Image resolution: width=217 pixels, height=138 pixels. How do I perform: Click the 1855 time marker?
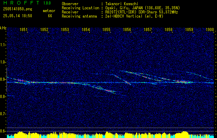pyautogui.click(x=106, y=30)
